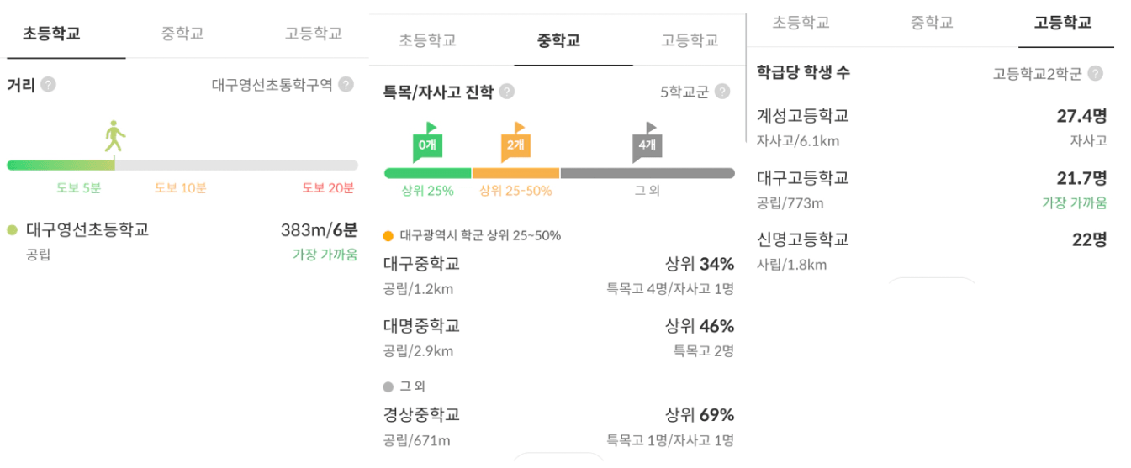Click the walking distance progress bar

[x=182, y=165]
